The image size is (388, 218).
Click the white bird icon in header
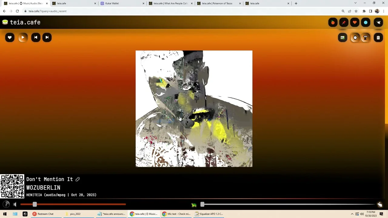click(379, 22)
